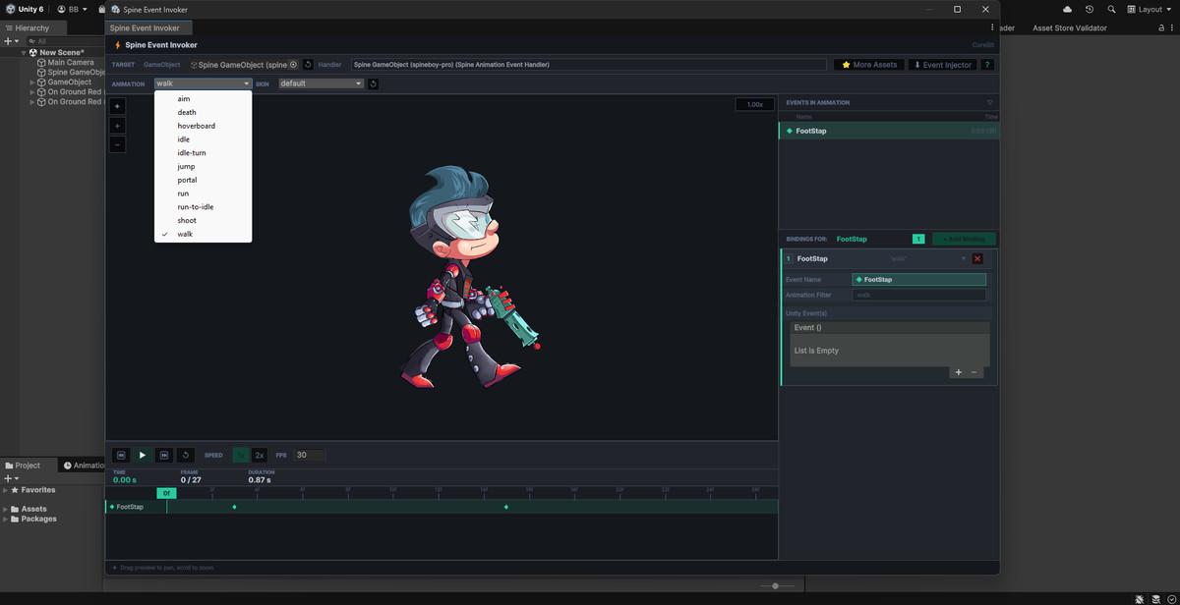Screen dimensions: 1180x605
Task: Click the question mark help button
Action: click(x=987, y=65)
